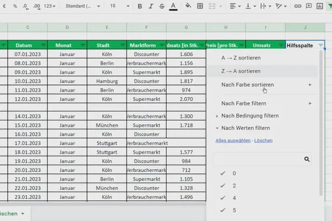Select cell with date 07.01.2023
The width and height of the screenshot is (332, 221).
[x=28, y=54]
